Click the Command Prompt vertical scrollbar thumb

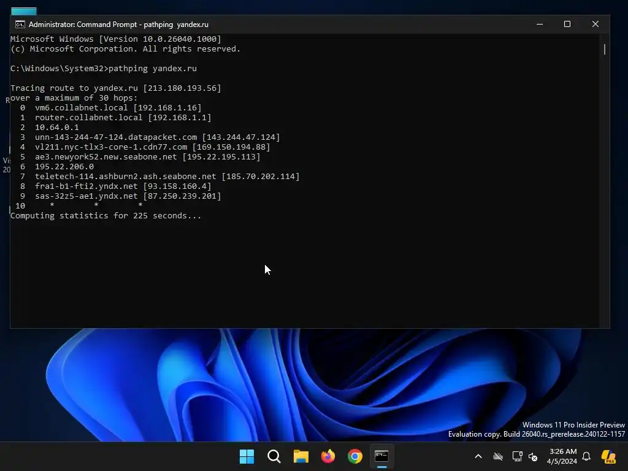point(604,49)
